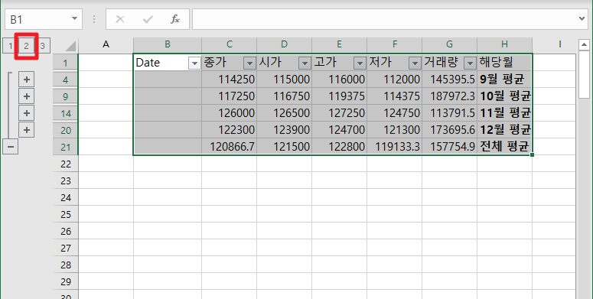Click inside the formula bar input
Screen dimensions: 593x299
tap(384, 19)
